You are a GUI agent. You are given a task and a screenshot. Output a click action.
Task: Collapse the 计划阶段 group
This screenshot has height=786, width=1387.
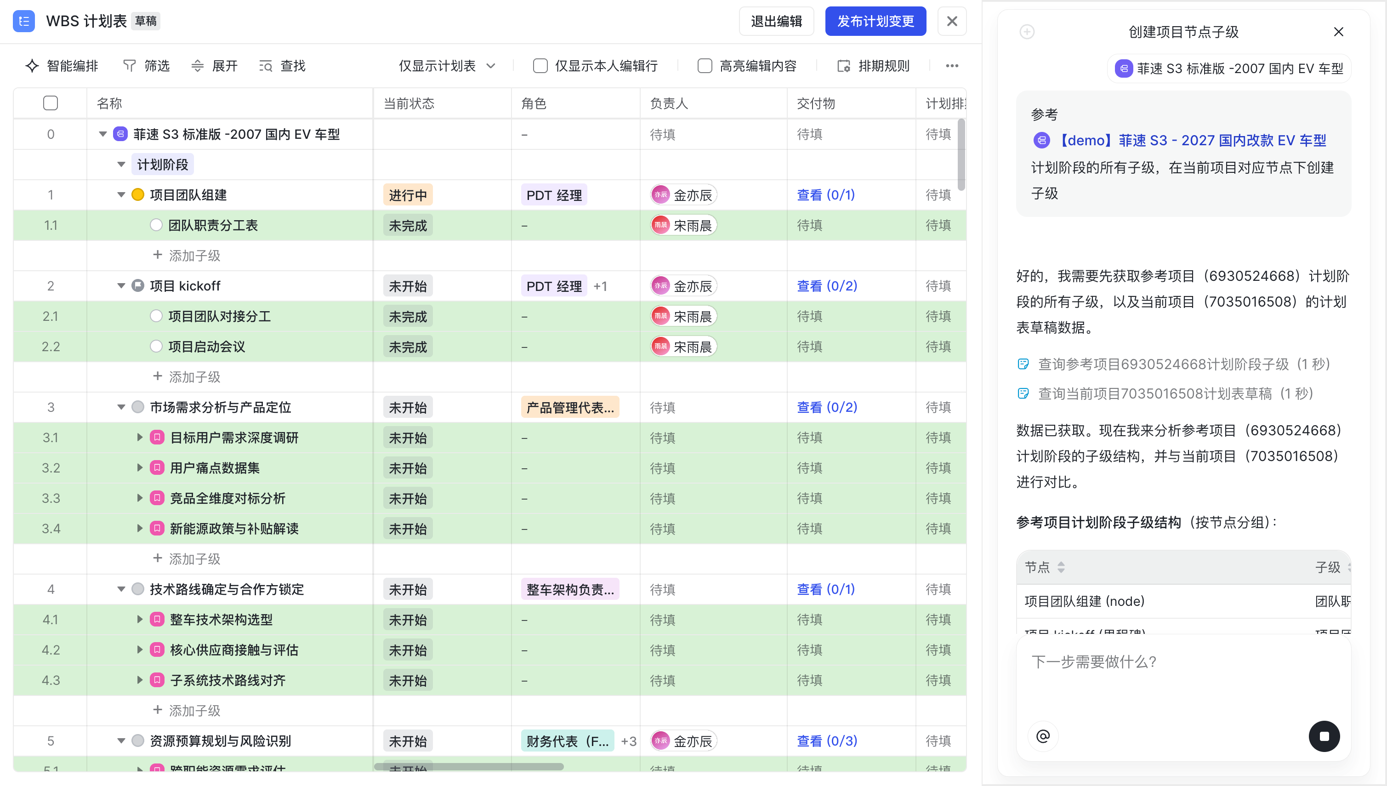pos(121,164)
